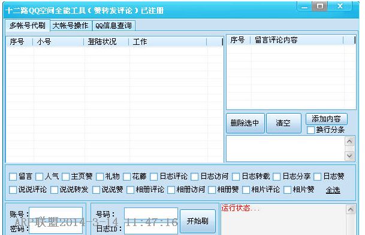Maximize the window
The width and height of the screenshot is (365, 235).
point(320,6)
